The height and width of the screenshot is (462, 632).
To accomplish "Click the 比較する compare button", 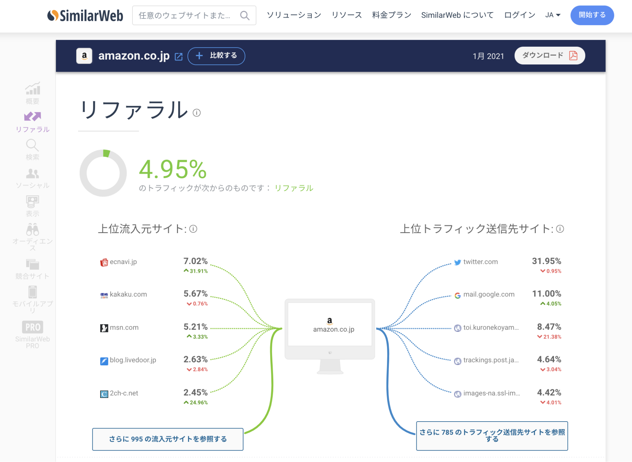I will (216, 56).
